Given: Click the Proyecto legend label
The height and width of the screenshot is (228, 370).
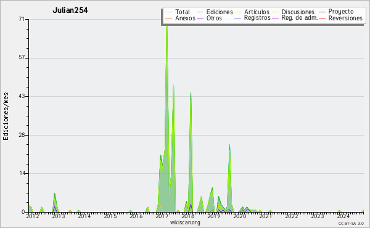Looking at the screenshot, I should [341, 12].
